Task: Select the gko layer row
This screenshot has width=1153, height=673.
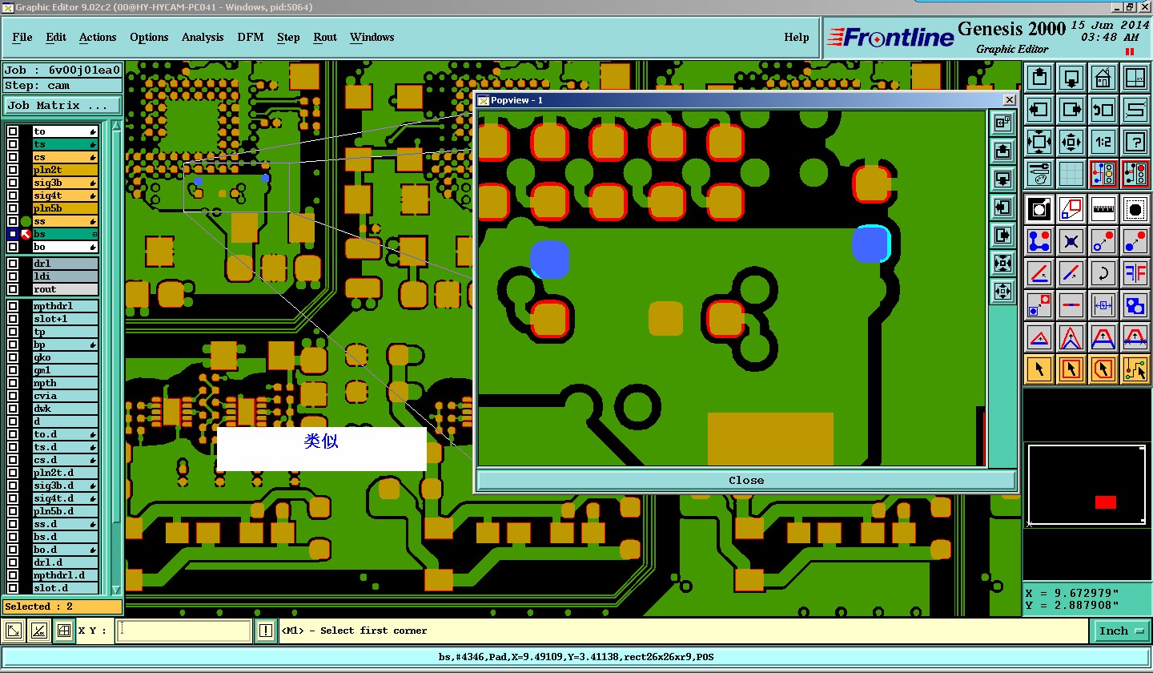Action: click(65, 357)
